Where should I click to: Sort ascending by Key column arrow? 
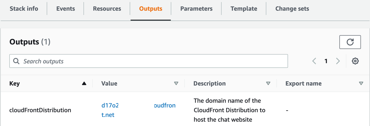click(x=84, y=83)
